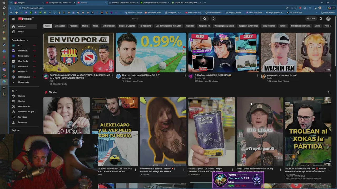Play the Barcelona vs Argentinos live thumbnail
The width and height of the screenshot is (337, 189).
point(78,52)
